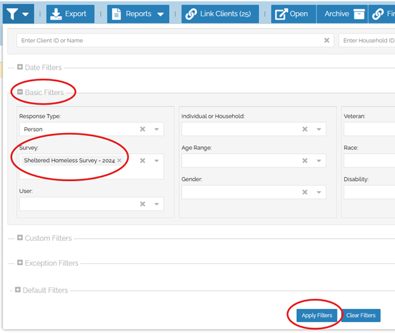Viewport: 395px width, 333px height.
Task: Click the Open toolbar button
Action: pyautogui.click(x=292, y=13)
